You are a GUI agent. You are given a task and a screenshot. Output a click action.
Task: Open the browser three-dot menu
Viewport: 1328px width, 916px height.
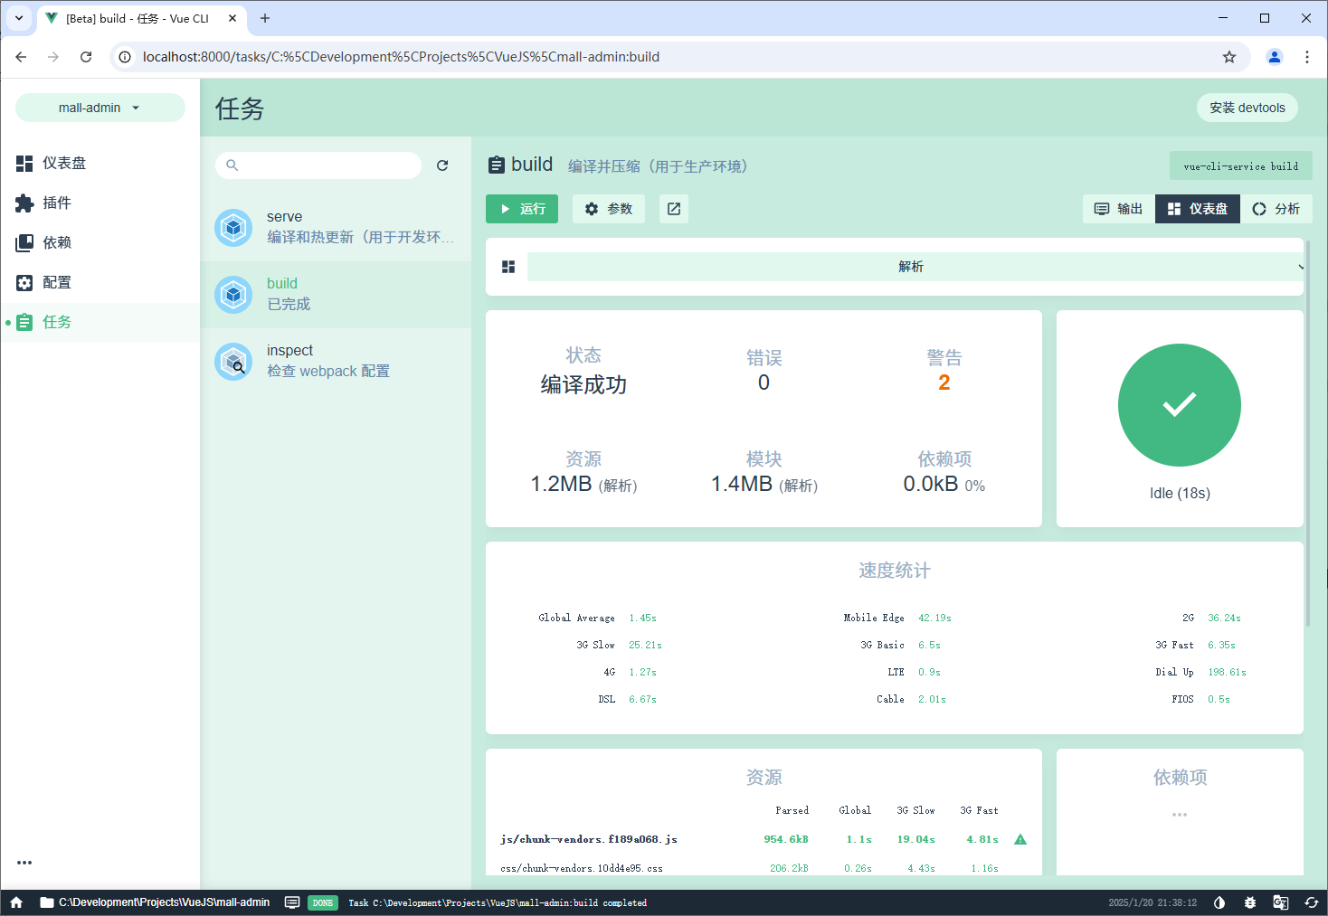tap(1307, 57)
